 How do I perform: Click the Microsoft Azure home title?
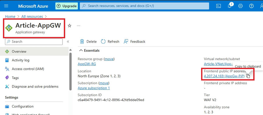pyautogui.click(x=33, y=6)
